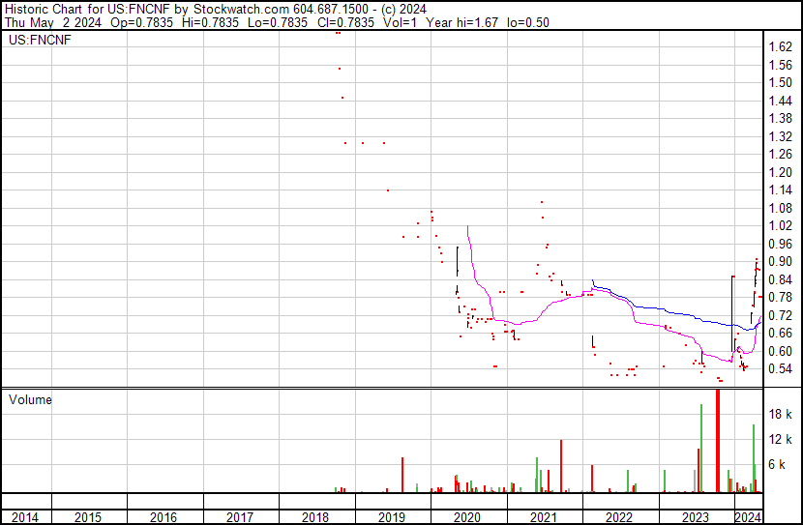Select the 2020 year label
Viewport: 803px width, 525px height.
(467, 517)
